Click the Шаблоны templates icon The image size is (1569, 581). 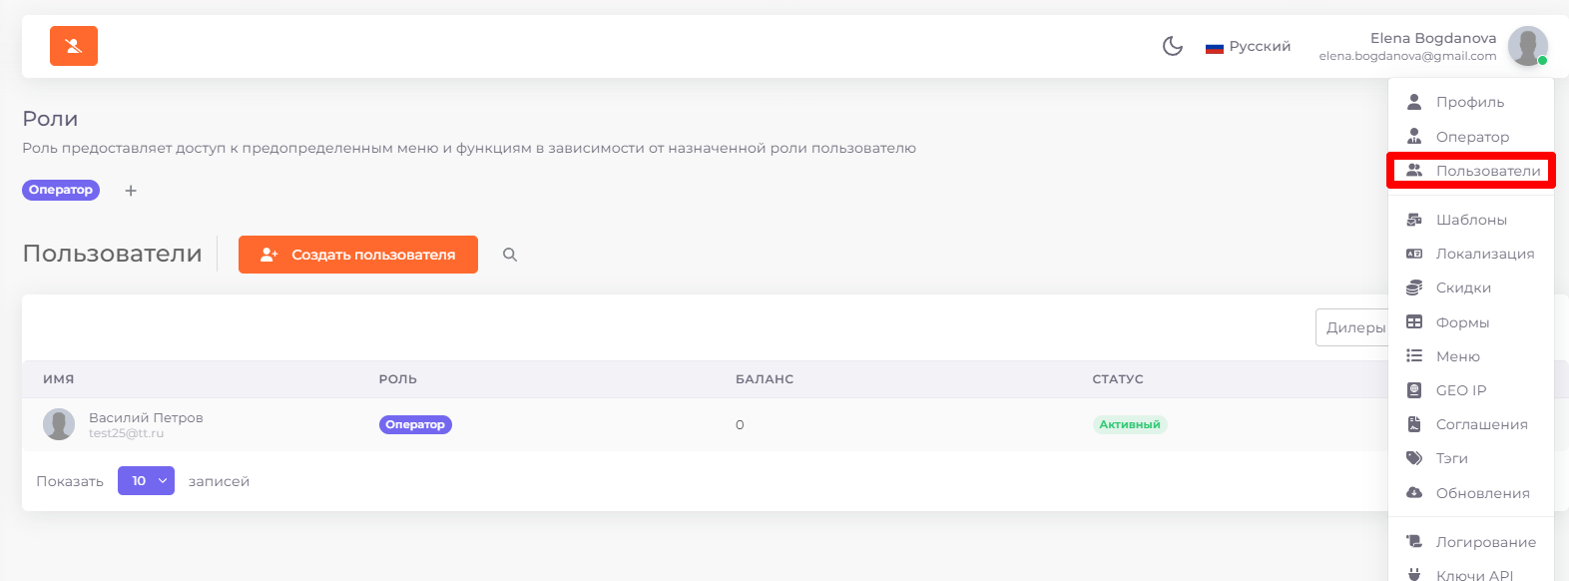(x=1414, y=220)
